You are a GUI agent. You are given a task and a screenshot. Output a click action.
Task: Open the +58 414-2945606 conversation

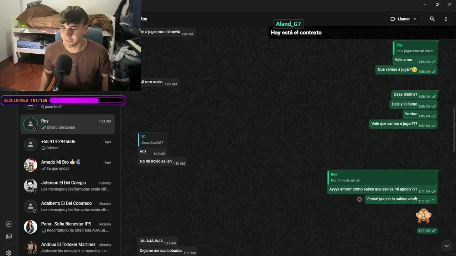[x=68, y=145]
